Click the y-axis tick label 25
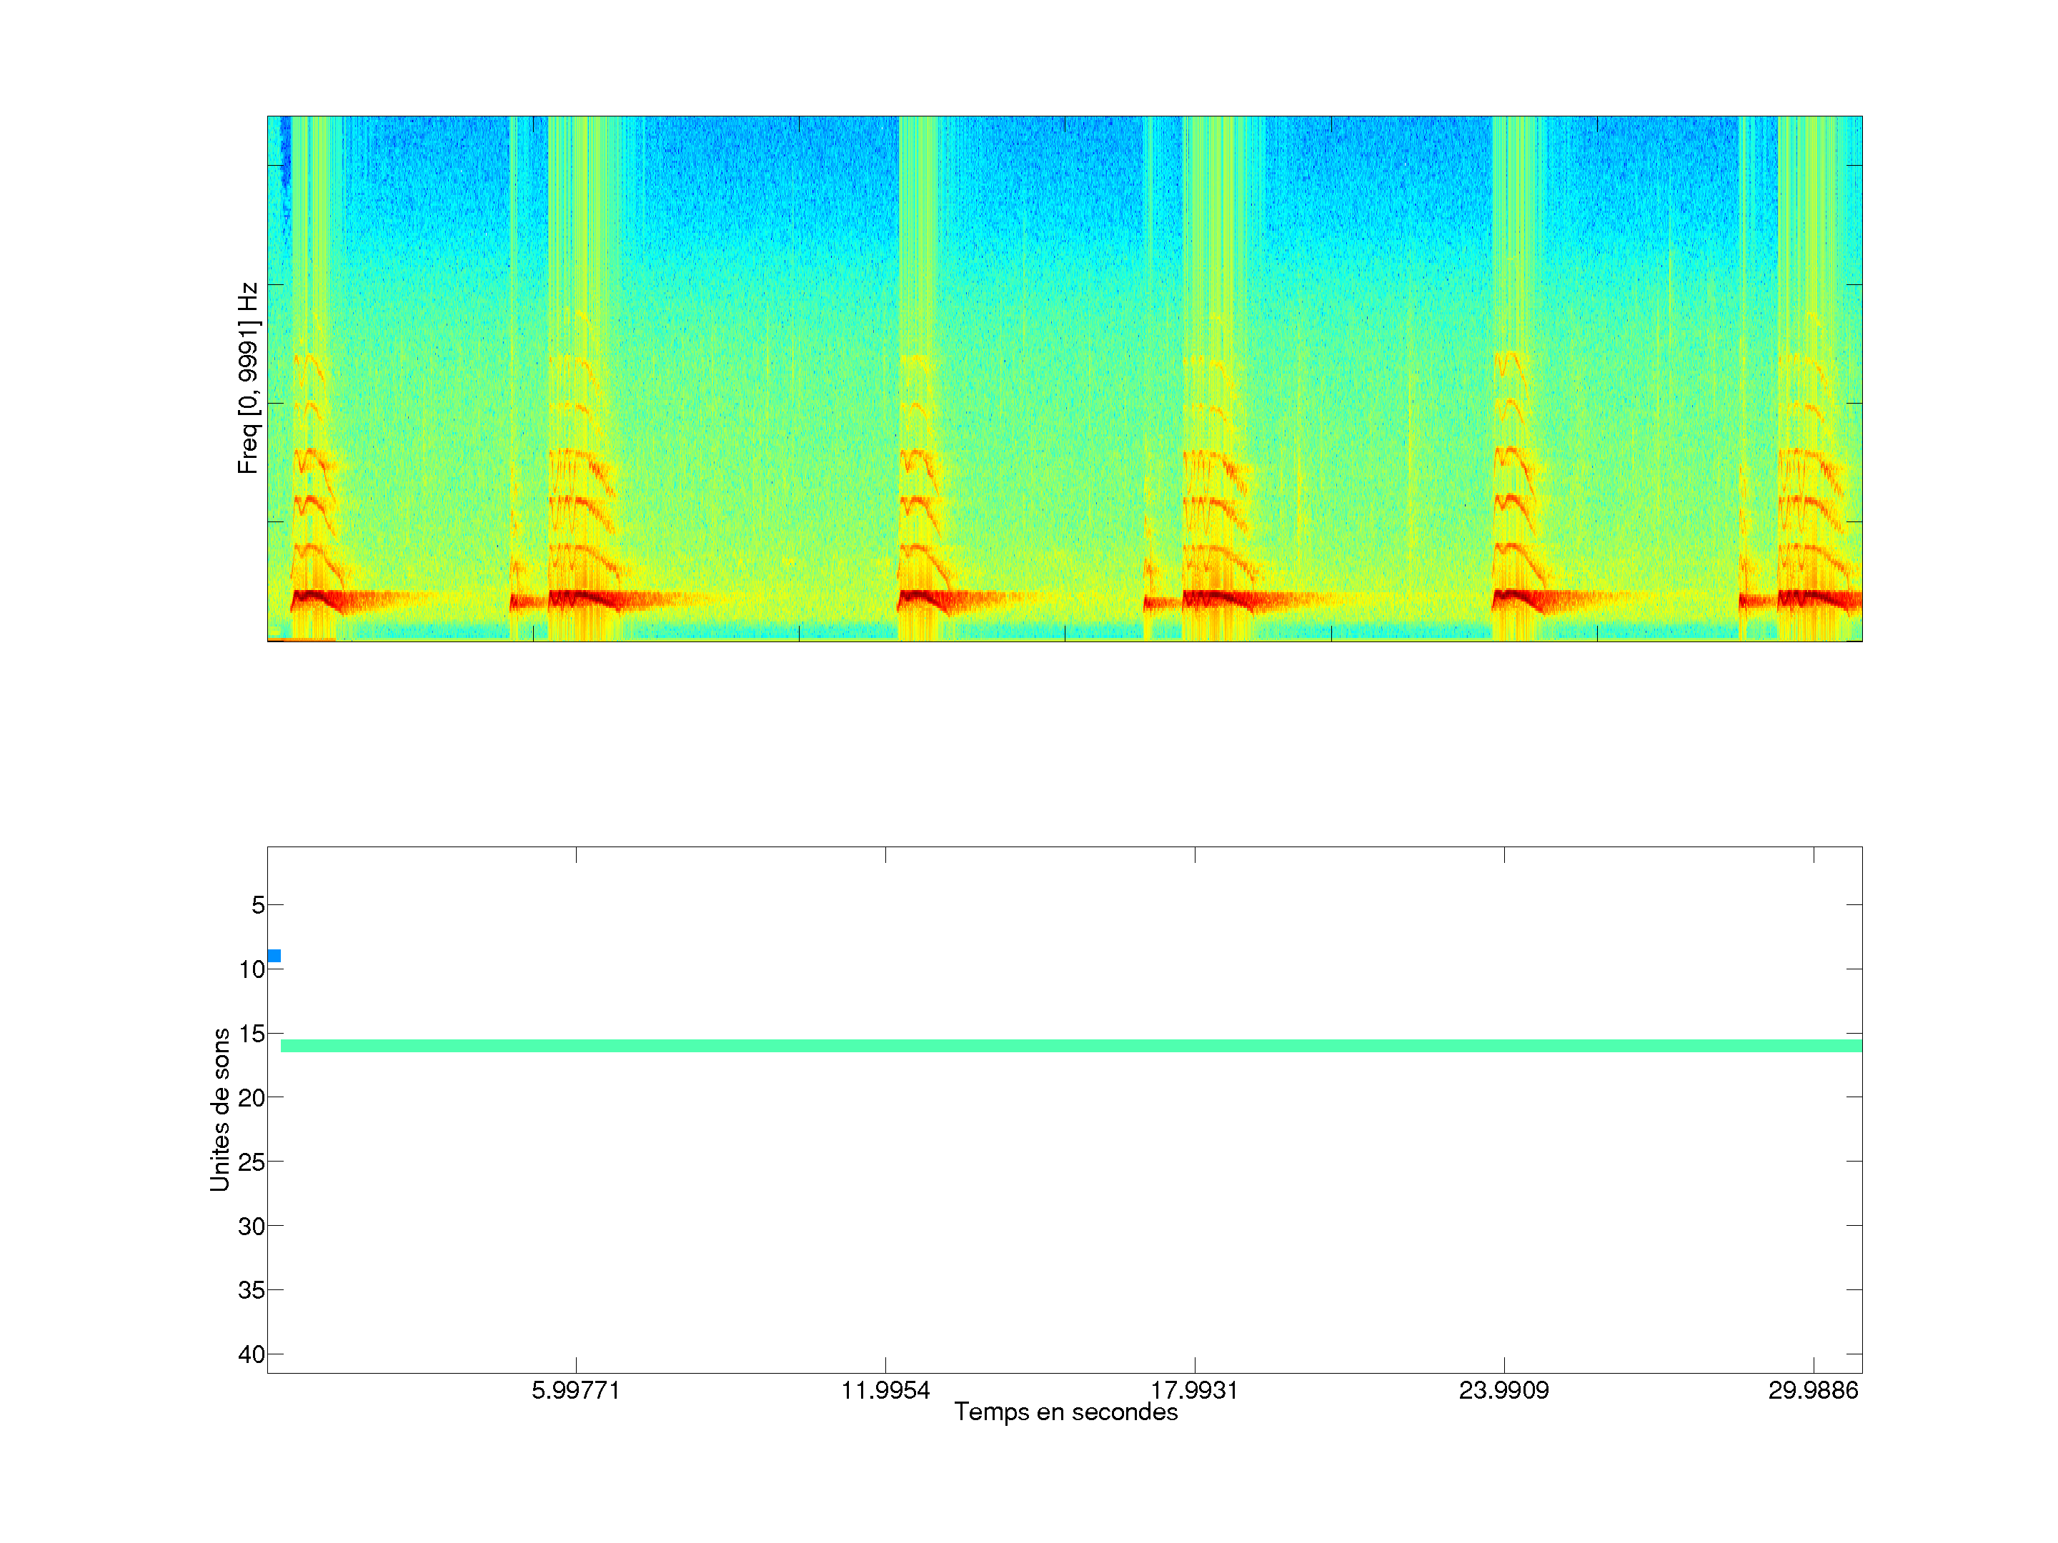2058x1543 pixels. pos(252,1162)
